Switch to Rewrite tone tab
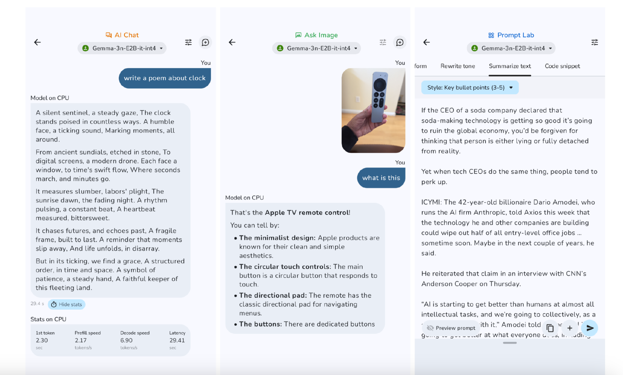 (458, 66)
